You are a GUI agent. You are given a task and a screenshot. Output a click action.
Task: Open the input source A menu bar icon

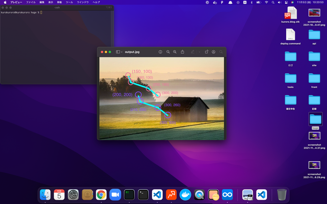[x=245, y=2]
